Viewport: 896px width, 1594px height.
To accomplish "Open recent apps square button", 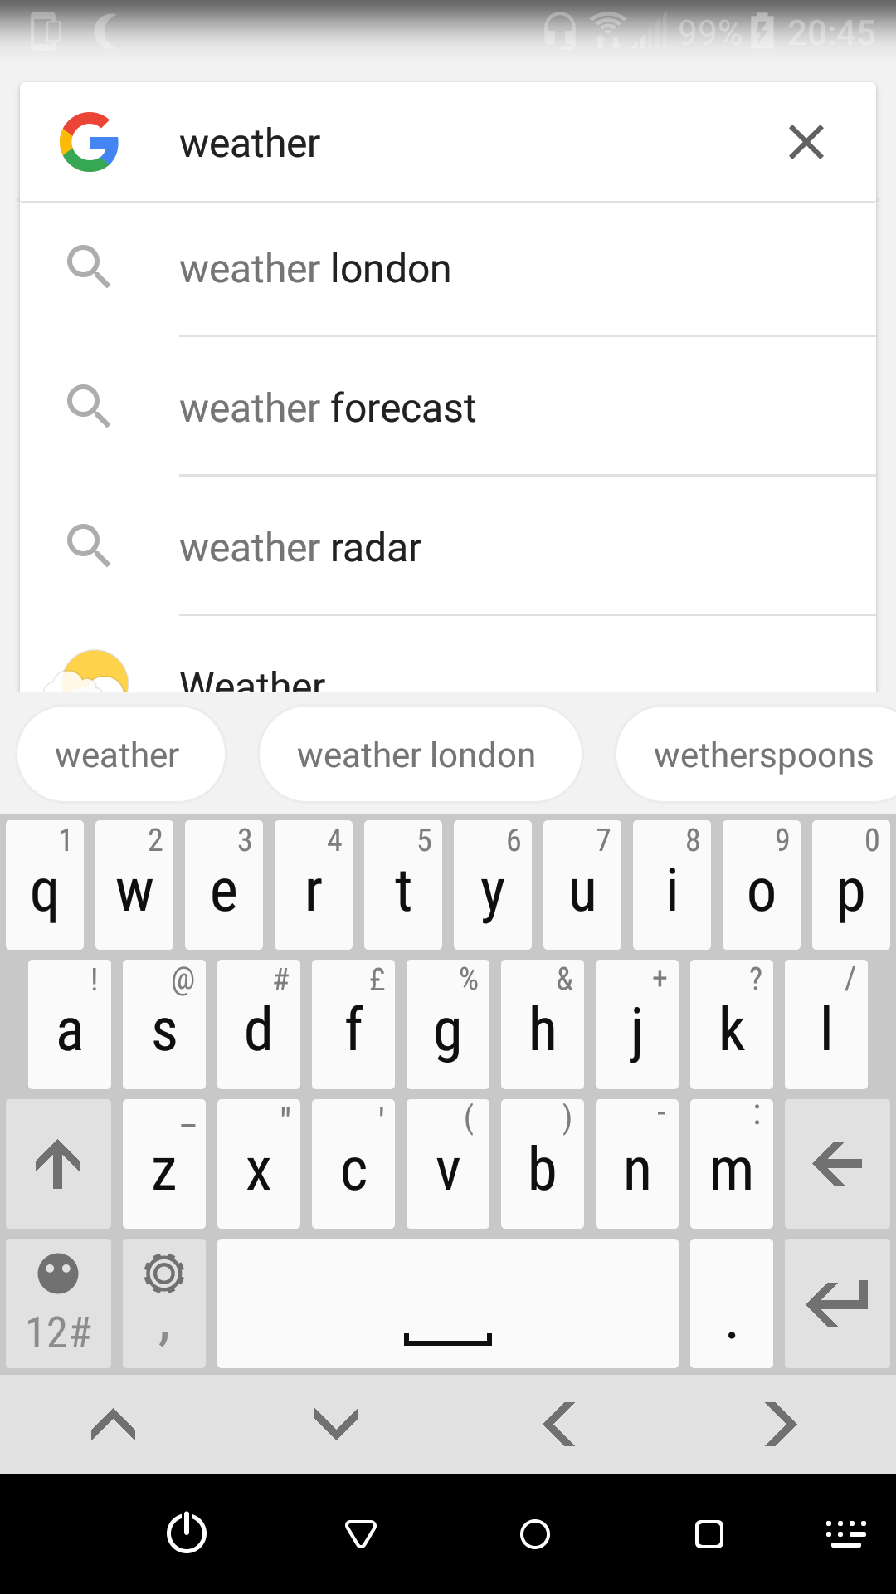I will 709,1534.
